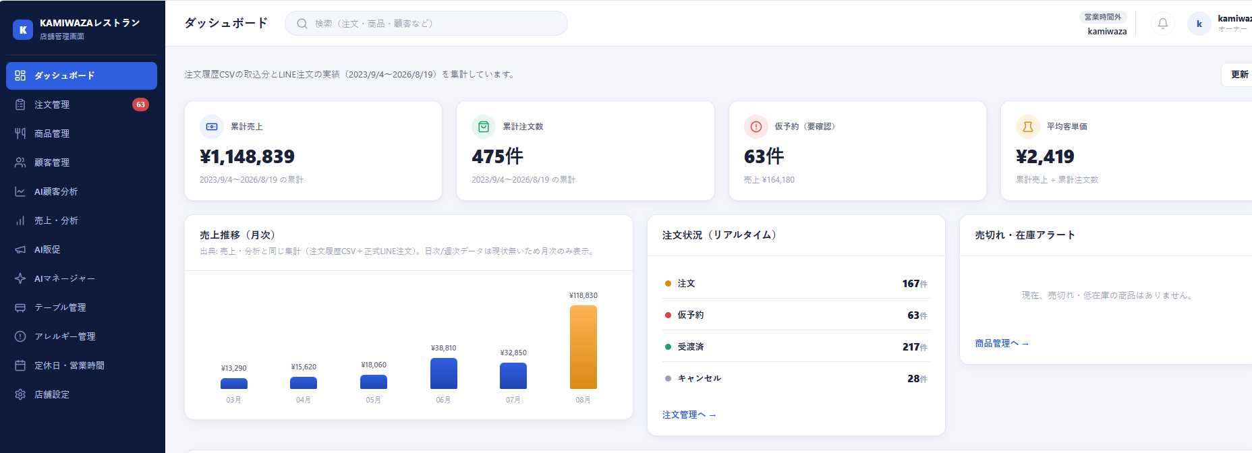Screen dimensions: 1252x453
Task: Click the allergy management alert icon
Action: tap(20, 336)
